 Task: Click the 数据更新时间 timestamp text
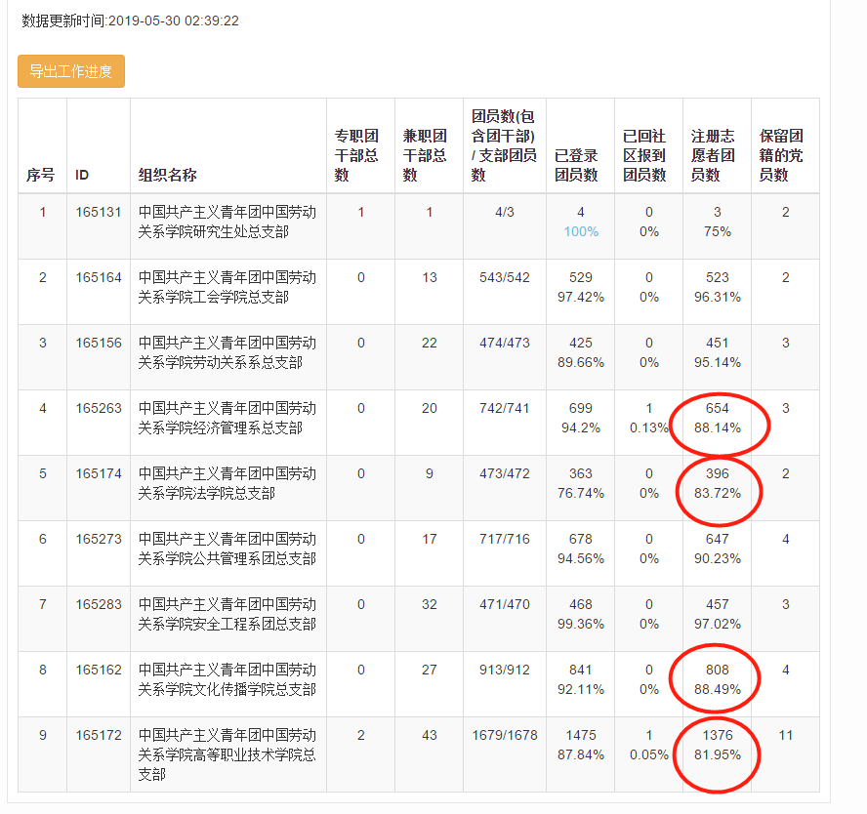point(130,21)
